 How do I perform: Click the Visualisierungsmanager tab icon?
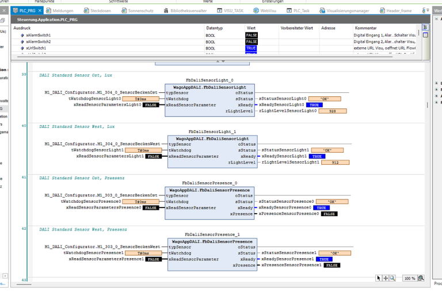coord(322,10)
